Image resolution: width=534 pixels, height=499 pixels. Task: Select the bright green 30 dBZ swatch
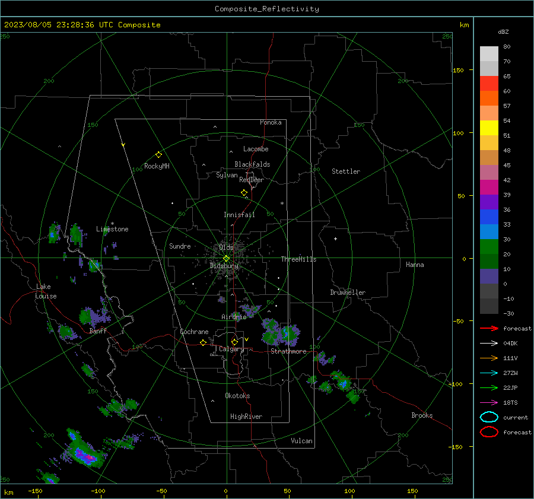coord(489,246)
